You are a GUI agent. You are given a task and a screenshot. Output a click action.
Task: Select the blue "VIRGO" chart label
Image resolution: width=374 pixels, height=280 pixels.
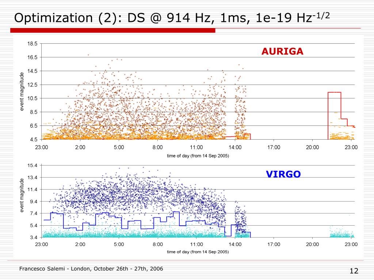(x=283, y=174)
